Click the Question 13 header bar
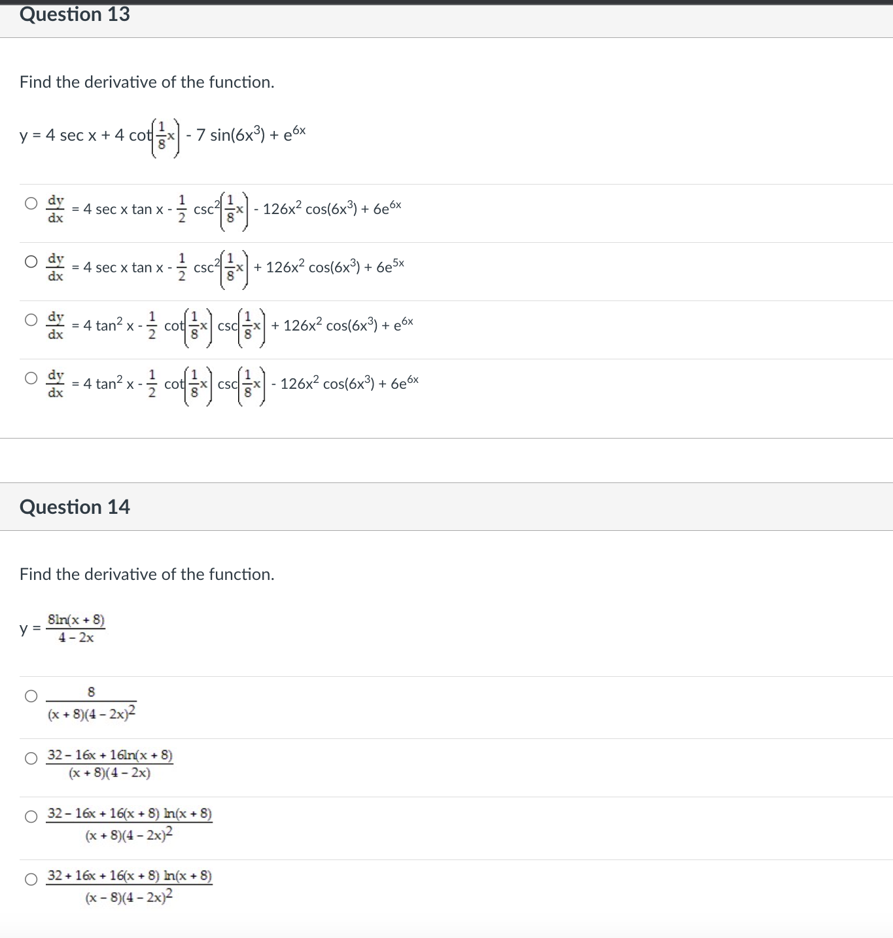The height and width of the screenshot is (938, 893). tap(75, 14)
